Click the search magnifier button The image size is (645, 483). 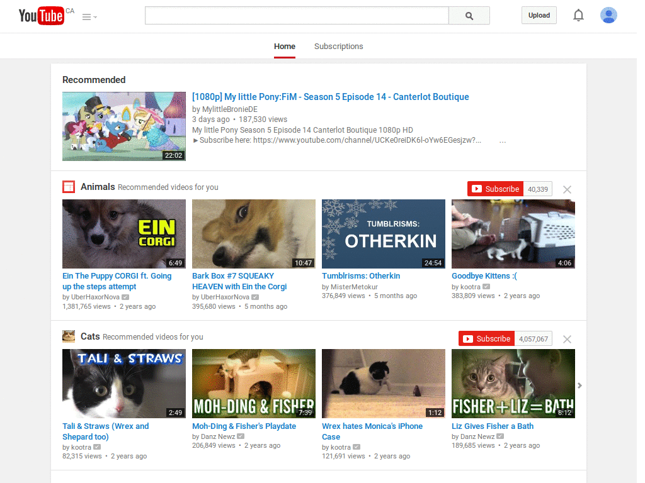[x=469, y=16]
